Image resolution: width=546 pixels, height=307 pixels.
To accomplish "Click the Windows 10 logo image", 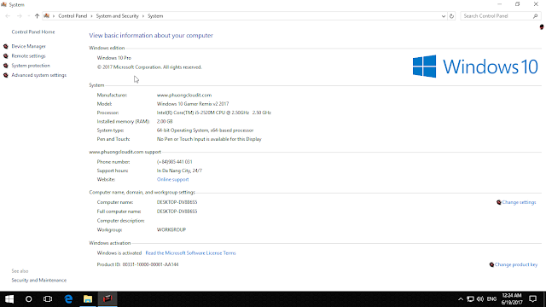I will tap(475, 67).
